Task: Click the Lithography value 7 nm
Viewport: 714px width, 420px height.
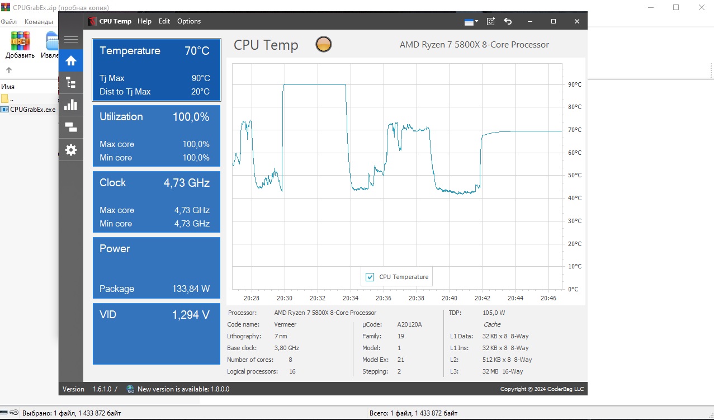Action: (x=281, y=336)
